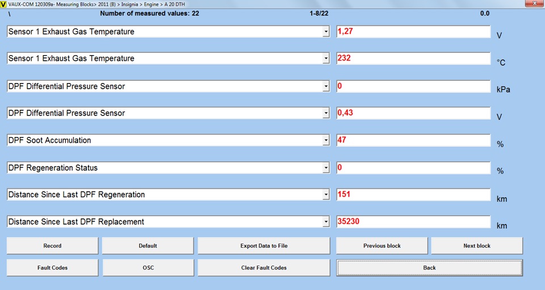Select value field showing 151
545x290 pixels.
point(413,194)
